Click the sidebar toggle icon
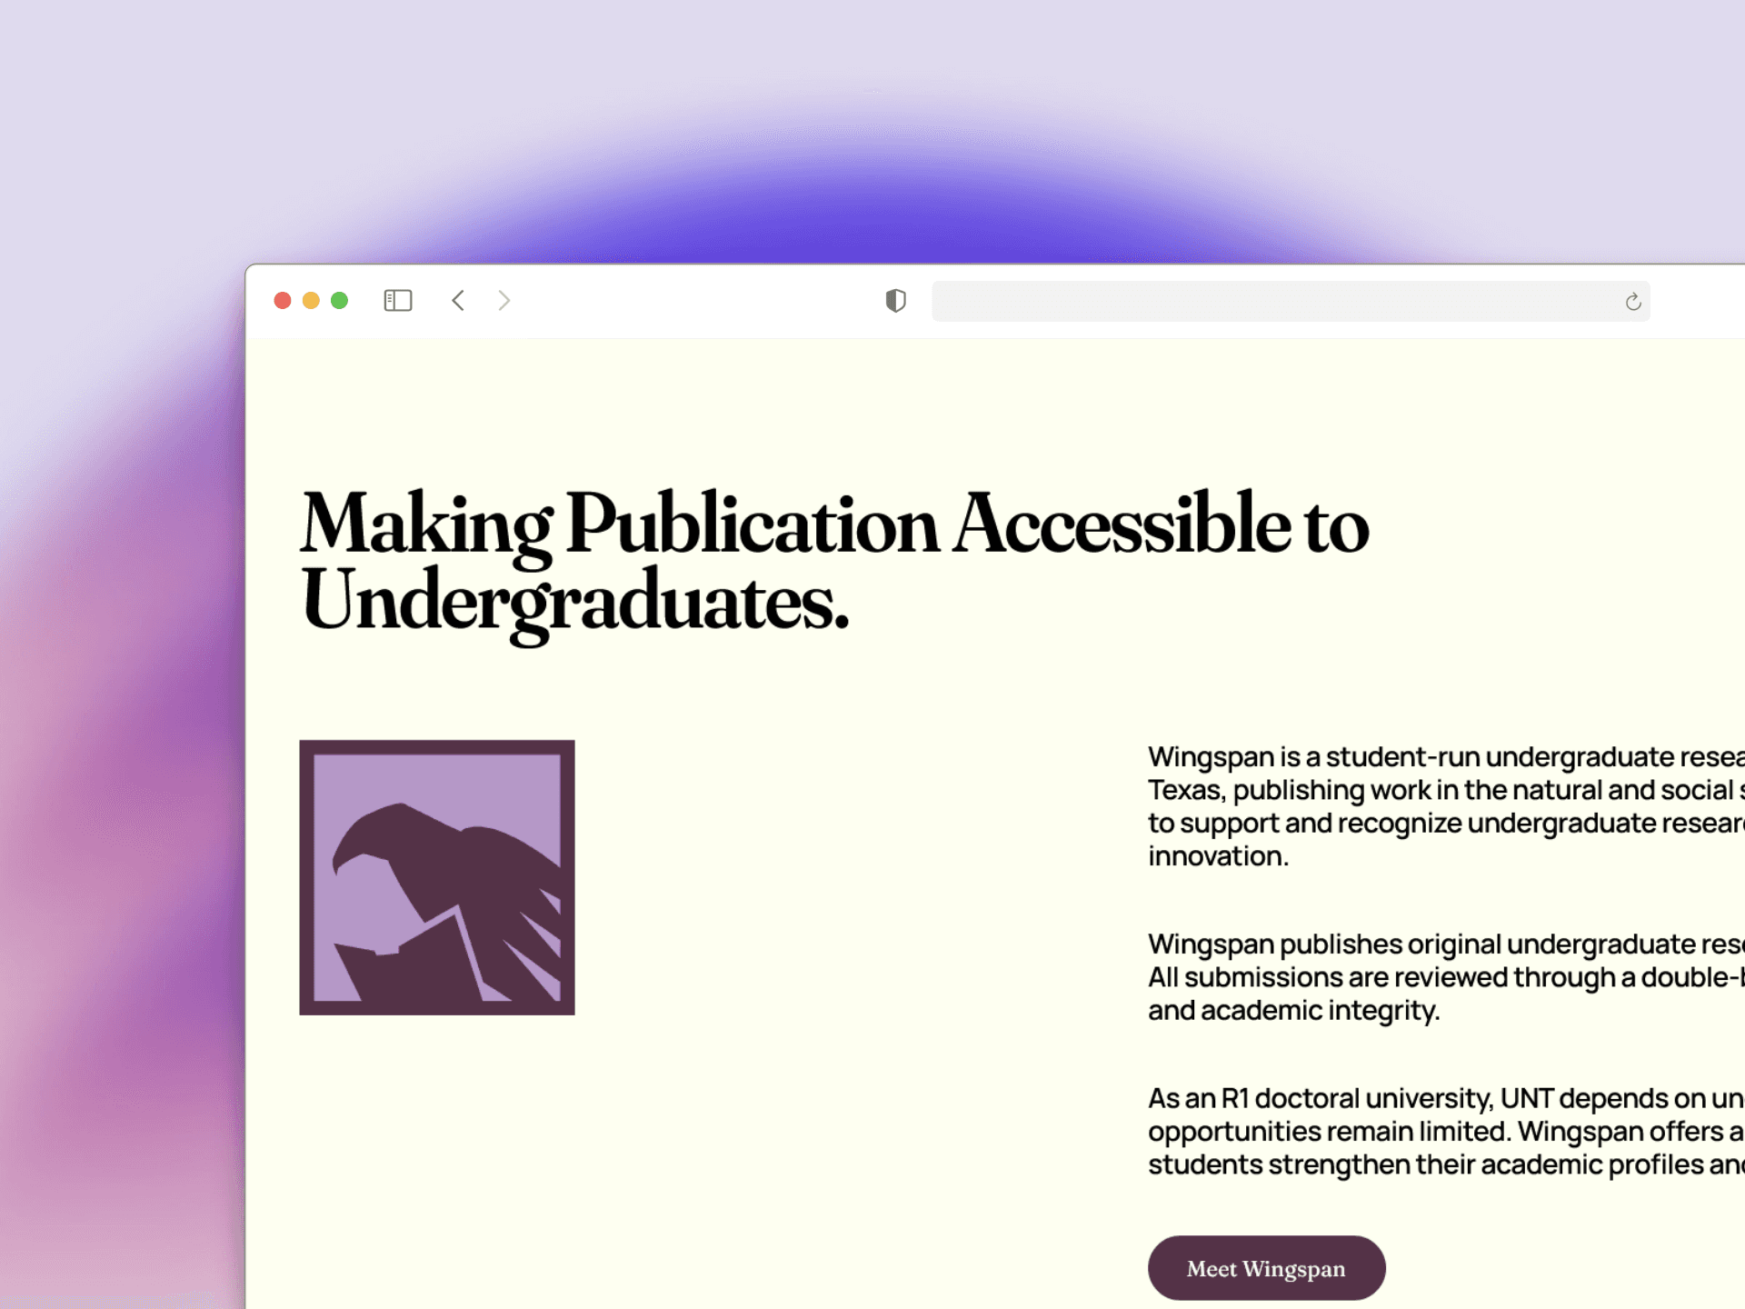 (x=397, y=301)
